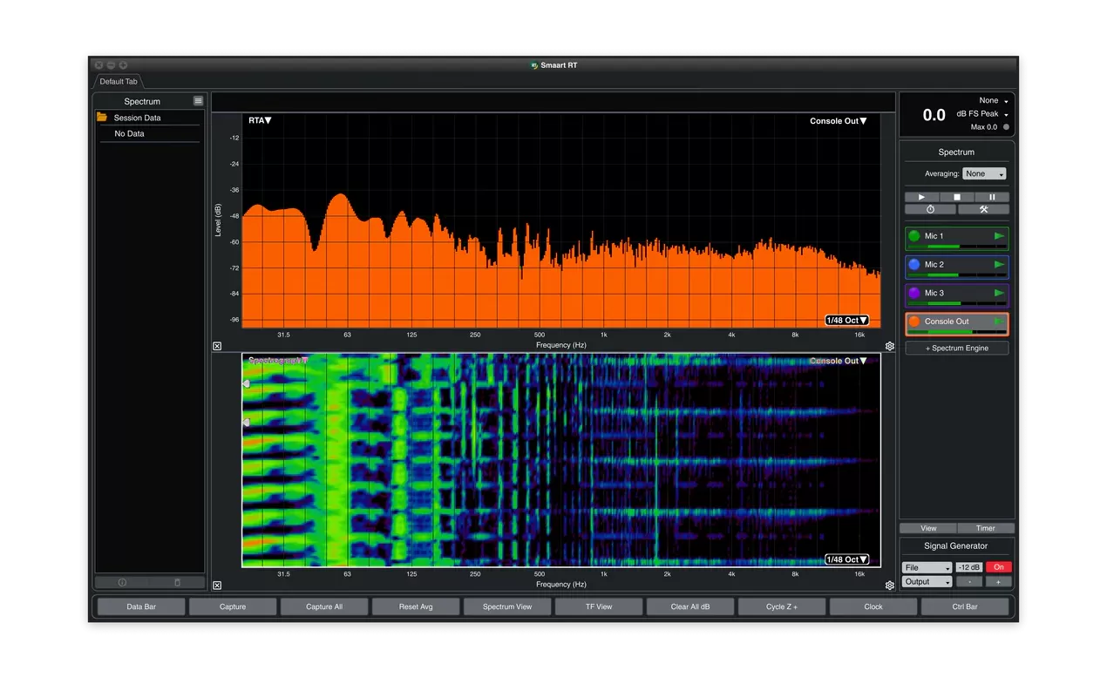Select the Mic 1 engine row
Viewport: 1107px width, 684px height.
point(956,239)
